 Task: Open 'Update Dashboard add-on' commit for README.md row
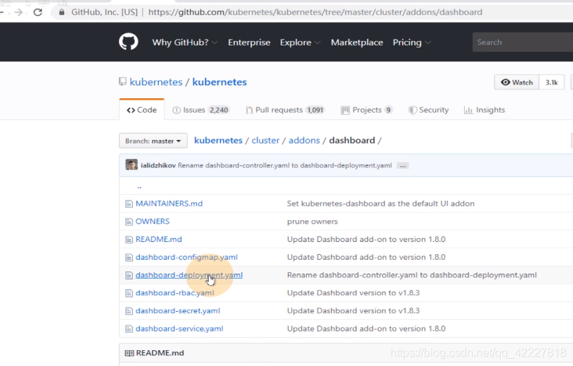[366, 239]
